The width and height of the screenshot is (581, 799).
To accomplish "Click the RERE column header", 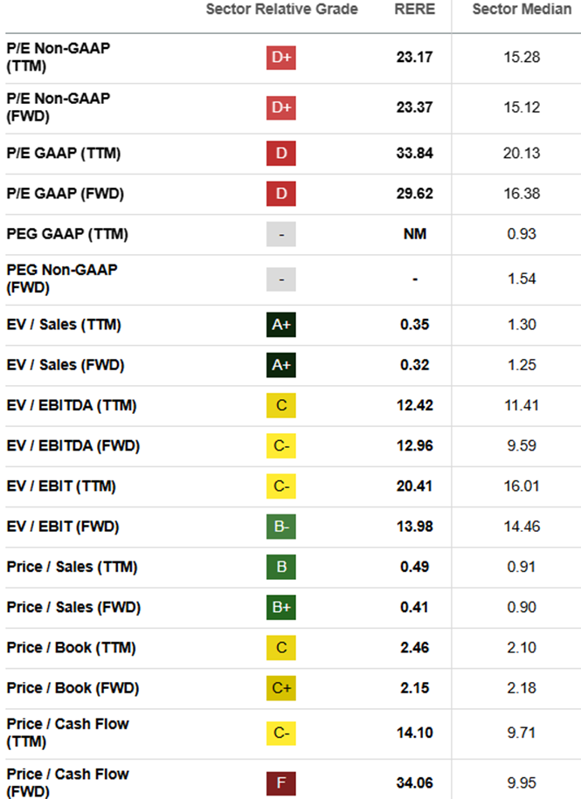I will (x=415, y=10).
